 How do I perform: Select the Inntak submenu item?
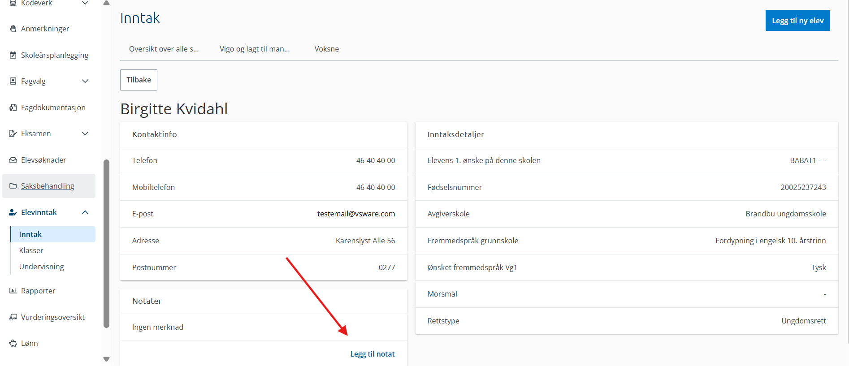[x=53, y=234]
